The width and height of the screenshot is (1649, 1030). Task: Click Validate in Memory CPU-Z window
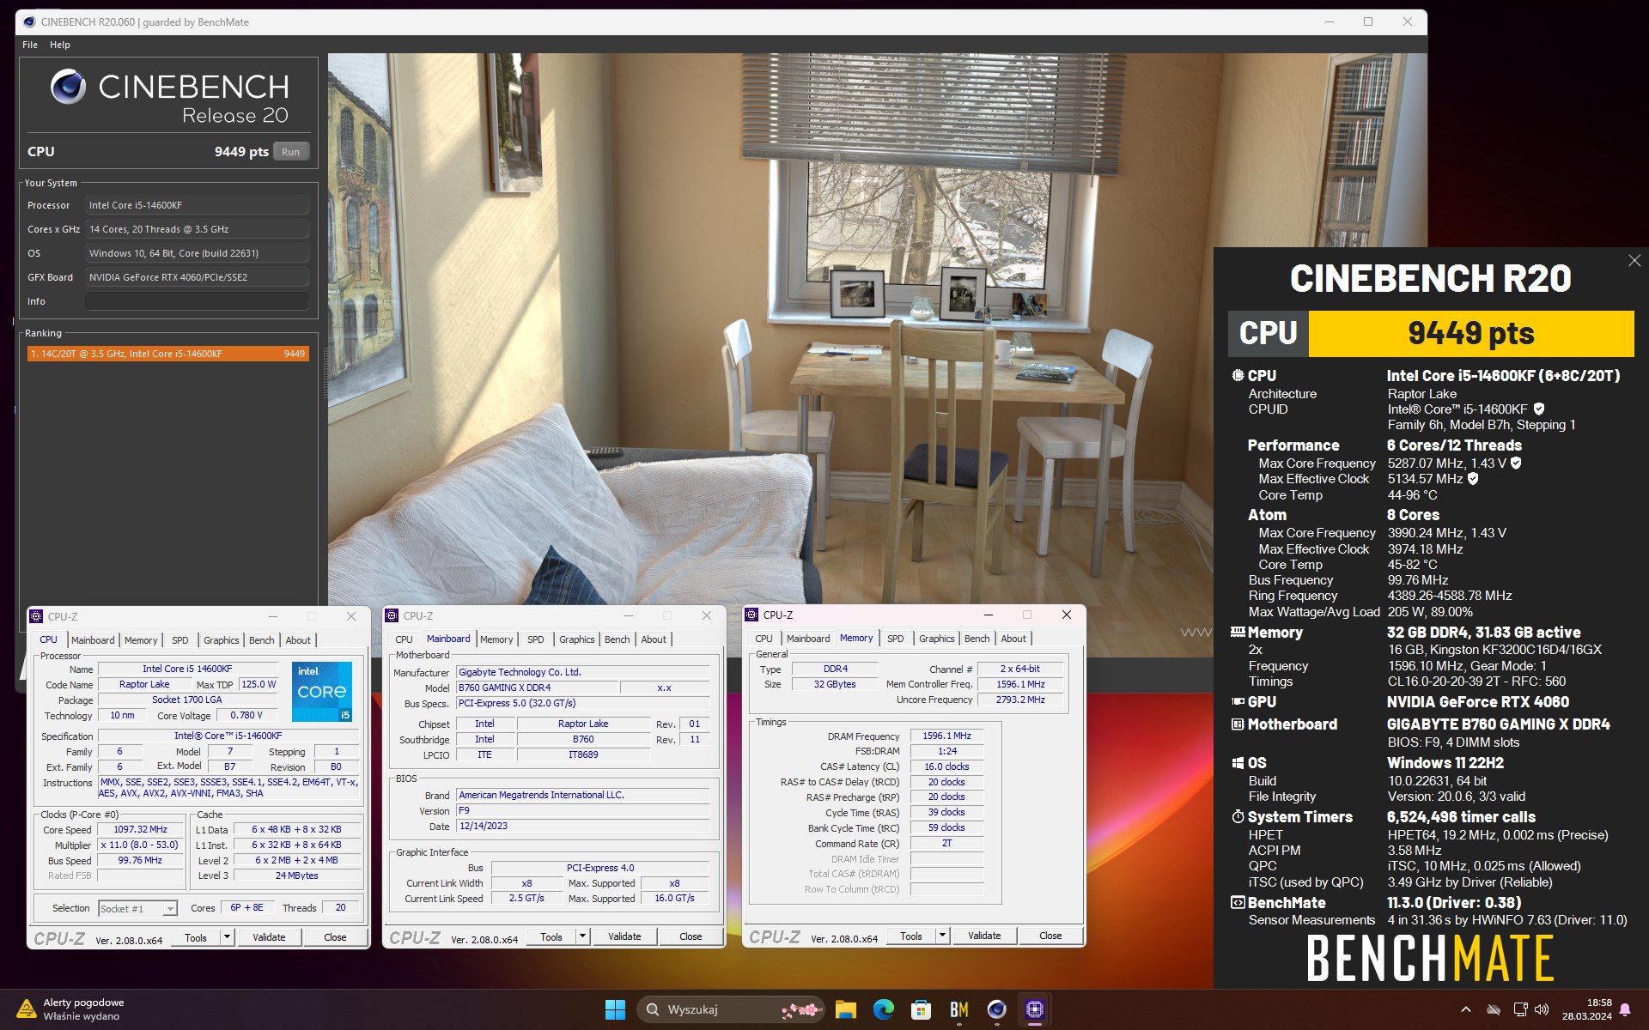(984, 936)
